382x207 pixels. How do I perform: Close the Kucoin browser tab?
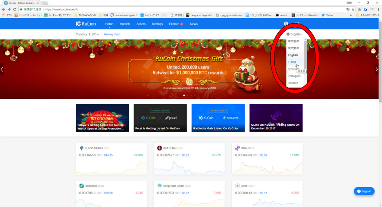pos(38,3)
